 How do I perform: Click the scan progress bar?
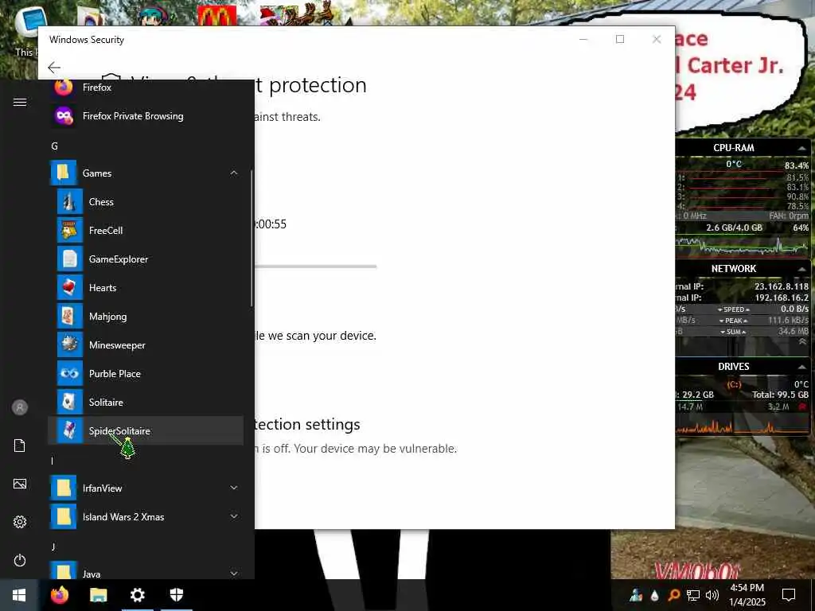pos(315,267)
